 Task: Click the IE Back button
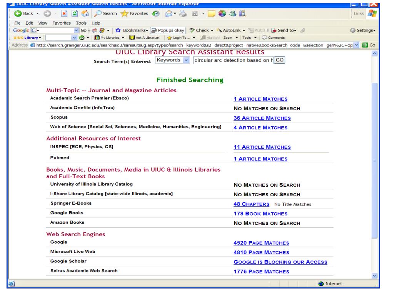(23, 13)
